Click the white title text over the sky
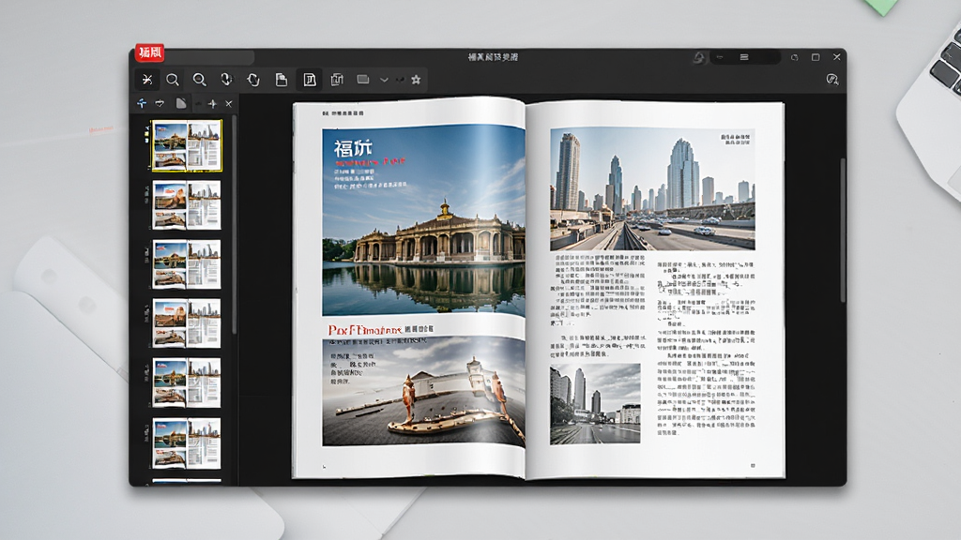 point(353,149)
